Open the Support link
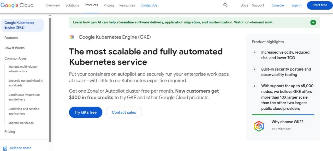333x151 pixels. click(x=258, y=5)
